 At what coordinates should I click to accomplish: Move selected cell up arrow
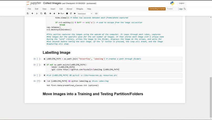pos(50,13)
